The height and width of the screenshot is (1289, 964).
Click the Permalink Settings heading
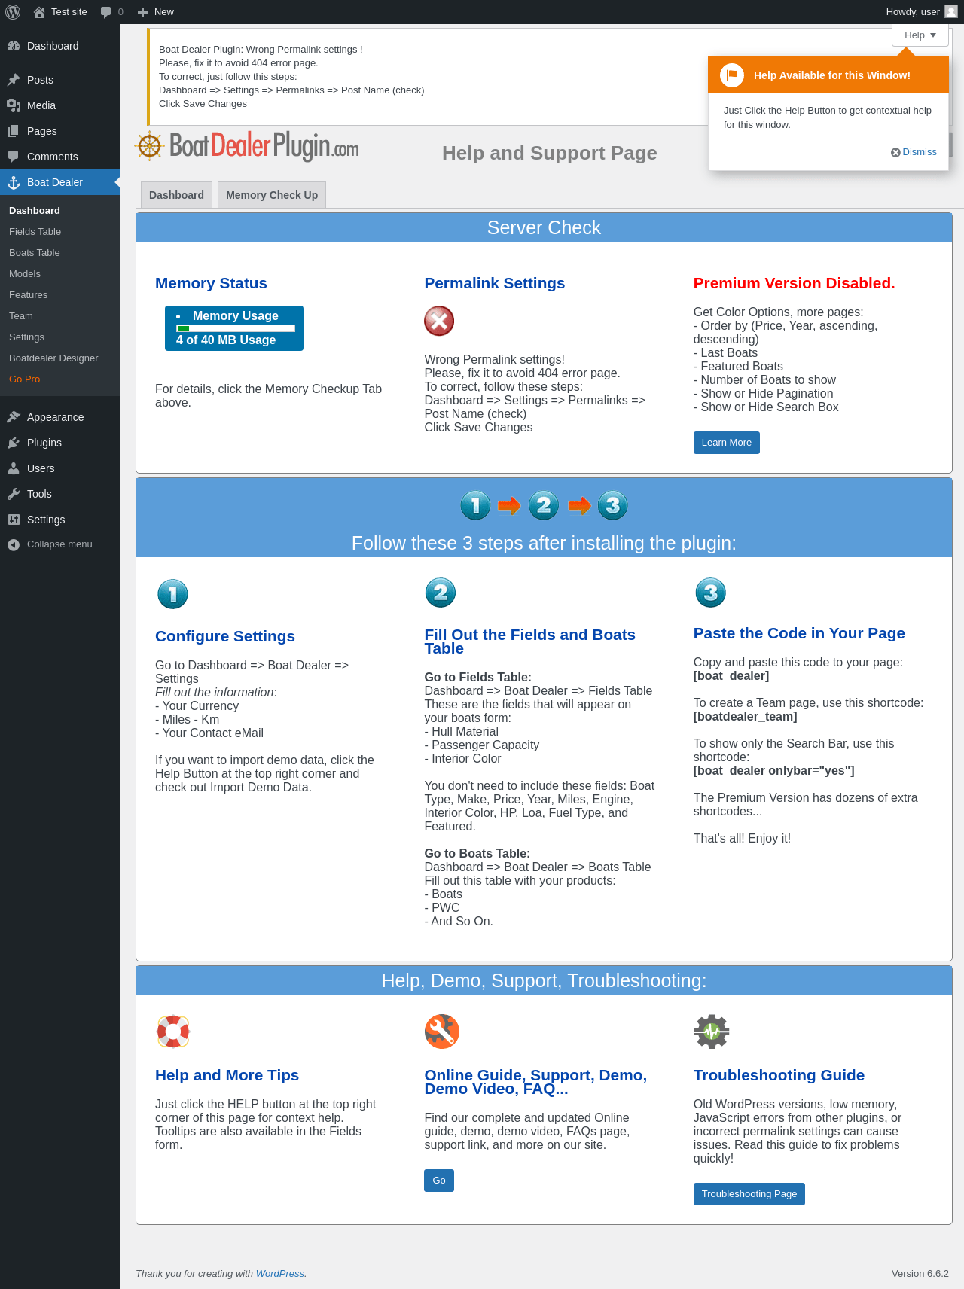pyautogui.click(x=495, y=283)
